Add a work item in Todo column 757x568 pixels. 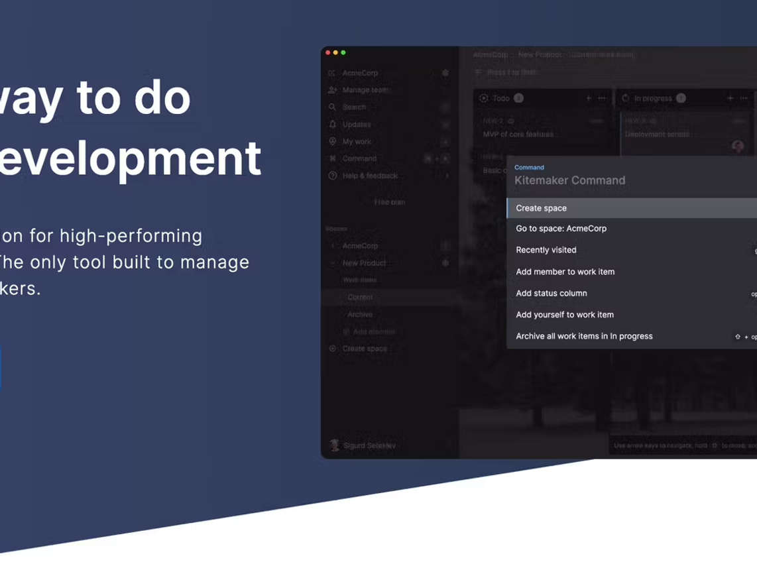click(589, 98)
